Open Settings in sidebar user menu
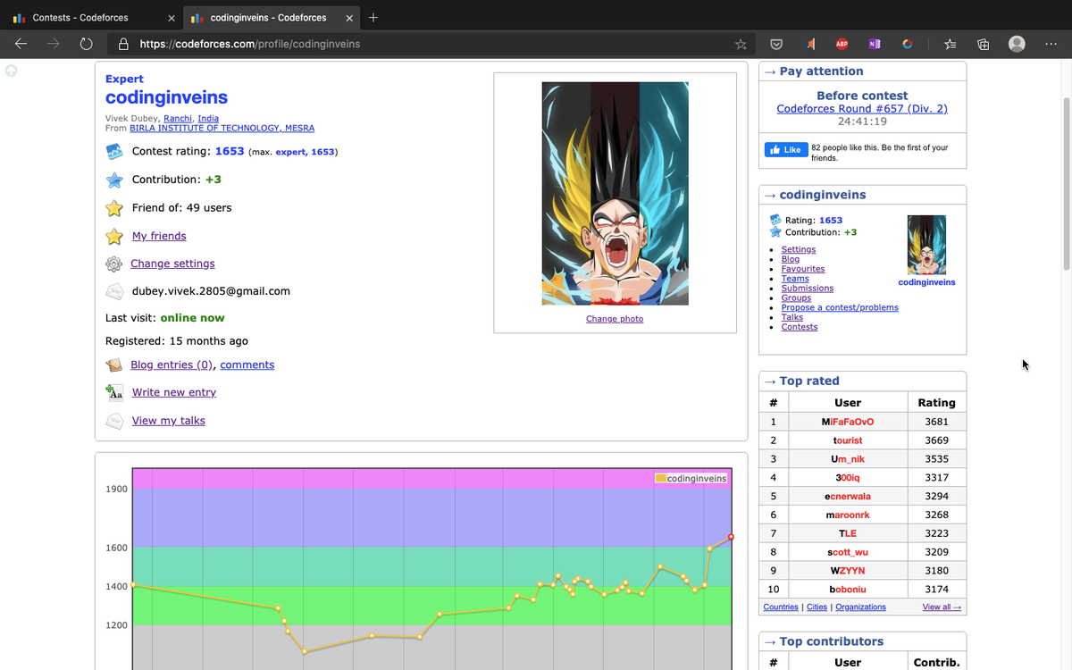The height and width of the screenshot is (670, 1072). tap(798, 249)
